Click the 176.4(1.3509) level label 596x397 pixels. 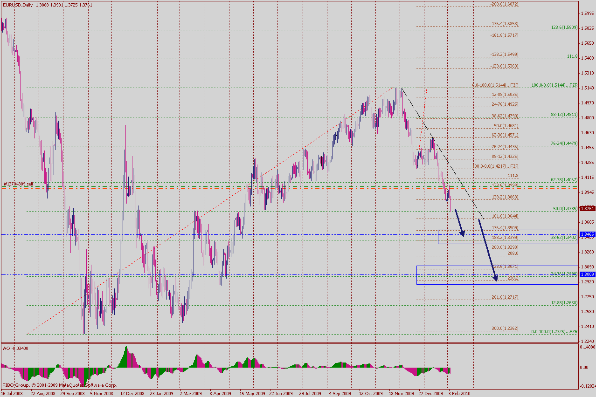pyautogui.click(x=506, y=228)
